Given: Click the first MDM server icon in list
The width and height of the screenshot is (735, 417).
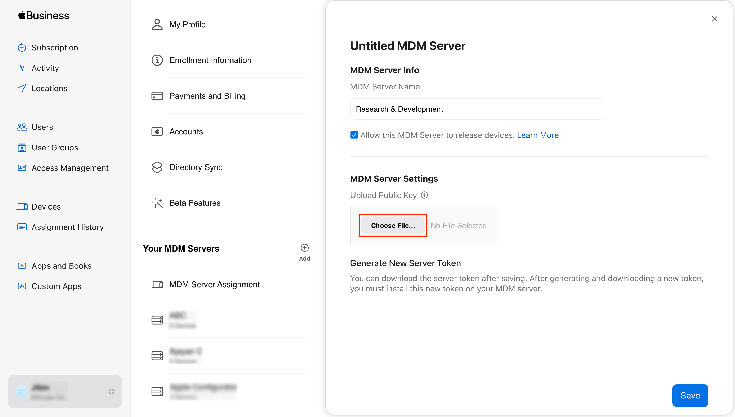Looking at the screenshot, I should [157, 320].
